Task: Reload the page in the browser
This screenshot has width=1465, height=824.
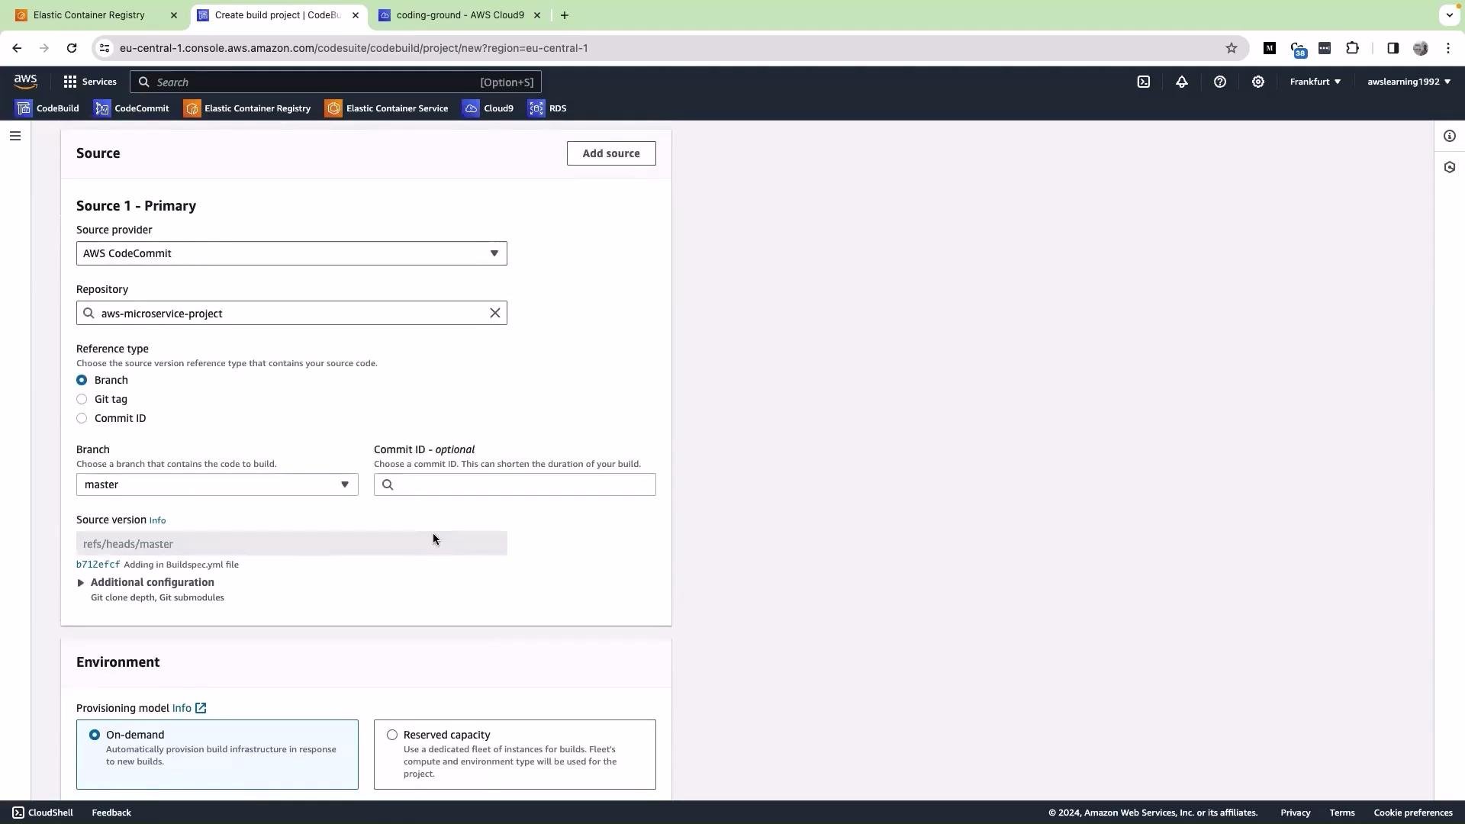Action: (x=72, y=48)
